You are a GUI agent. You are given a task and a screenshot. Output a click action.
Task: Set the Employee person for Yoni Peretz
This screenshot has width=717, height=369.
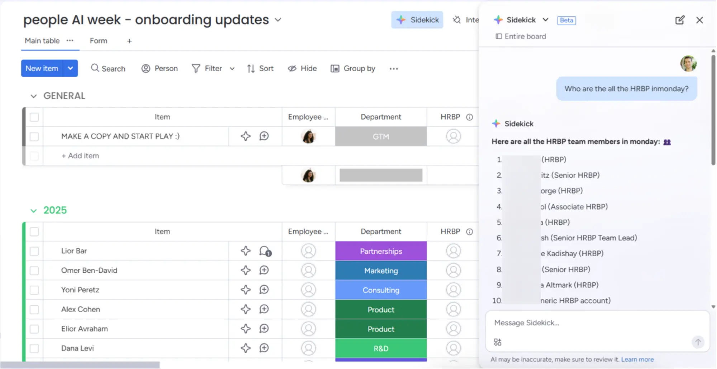(x=308, y=290)
